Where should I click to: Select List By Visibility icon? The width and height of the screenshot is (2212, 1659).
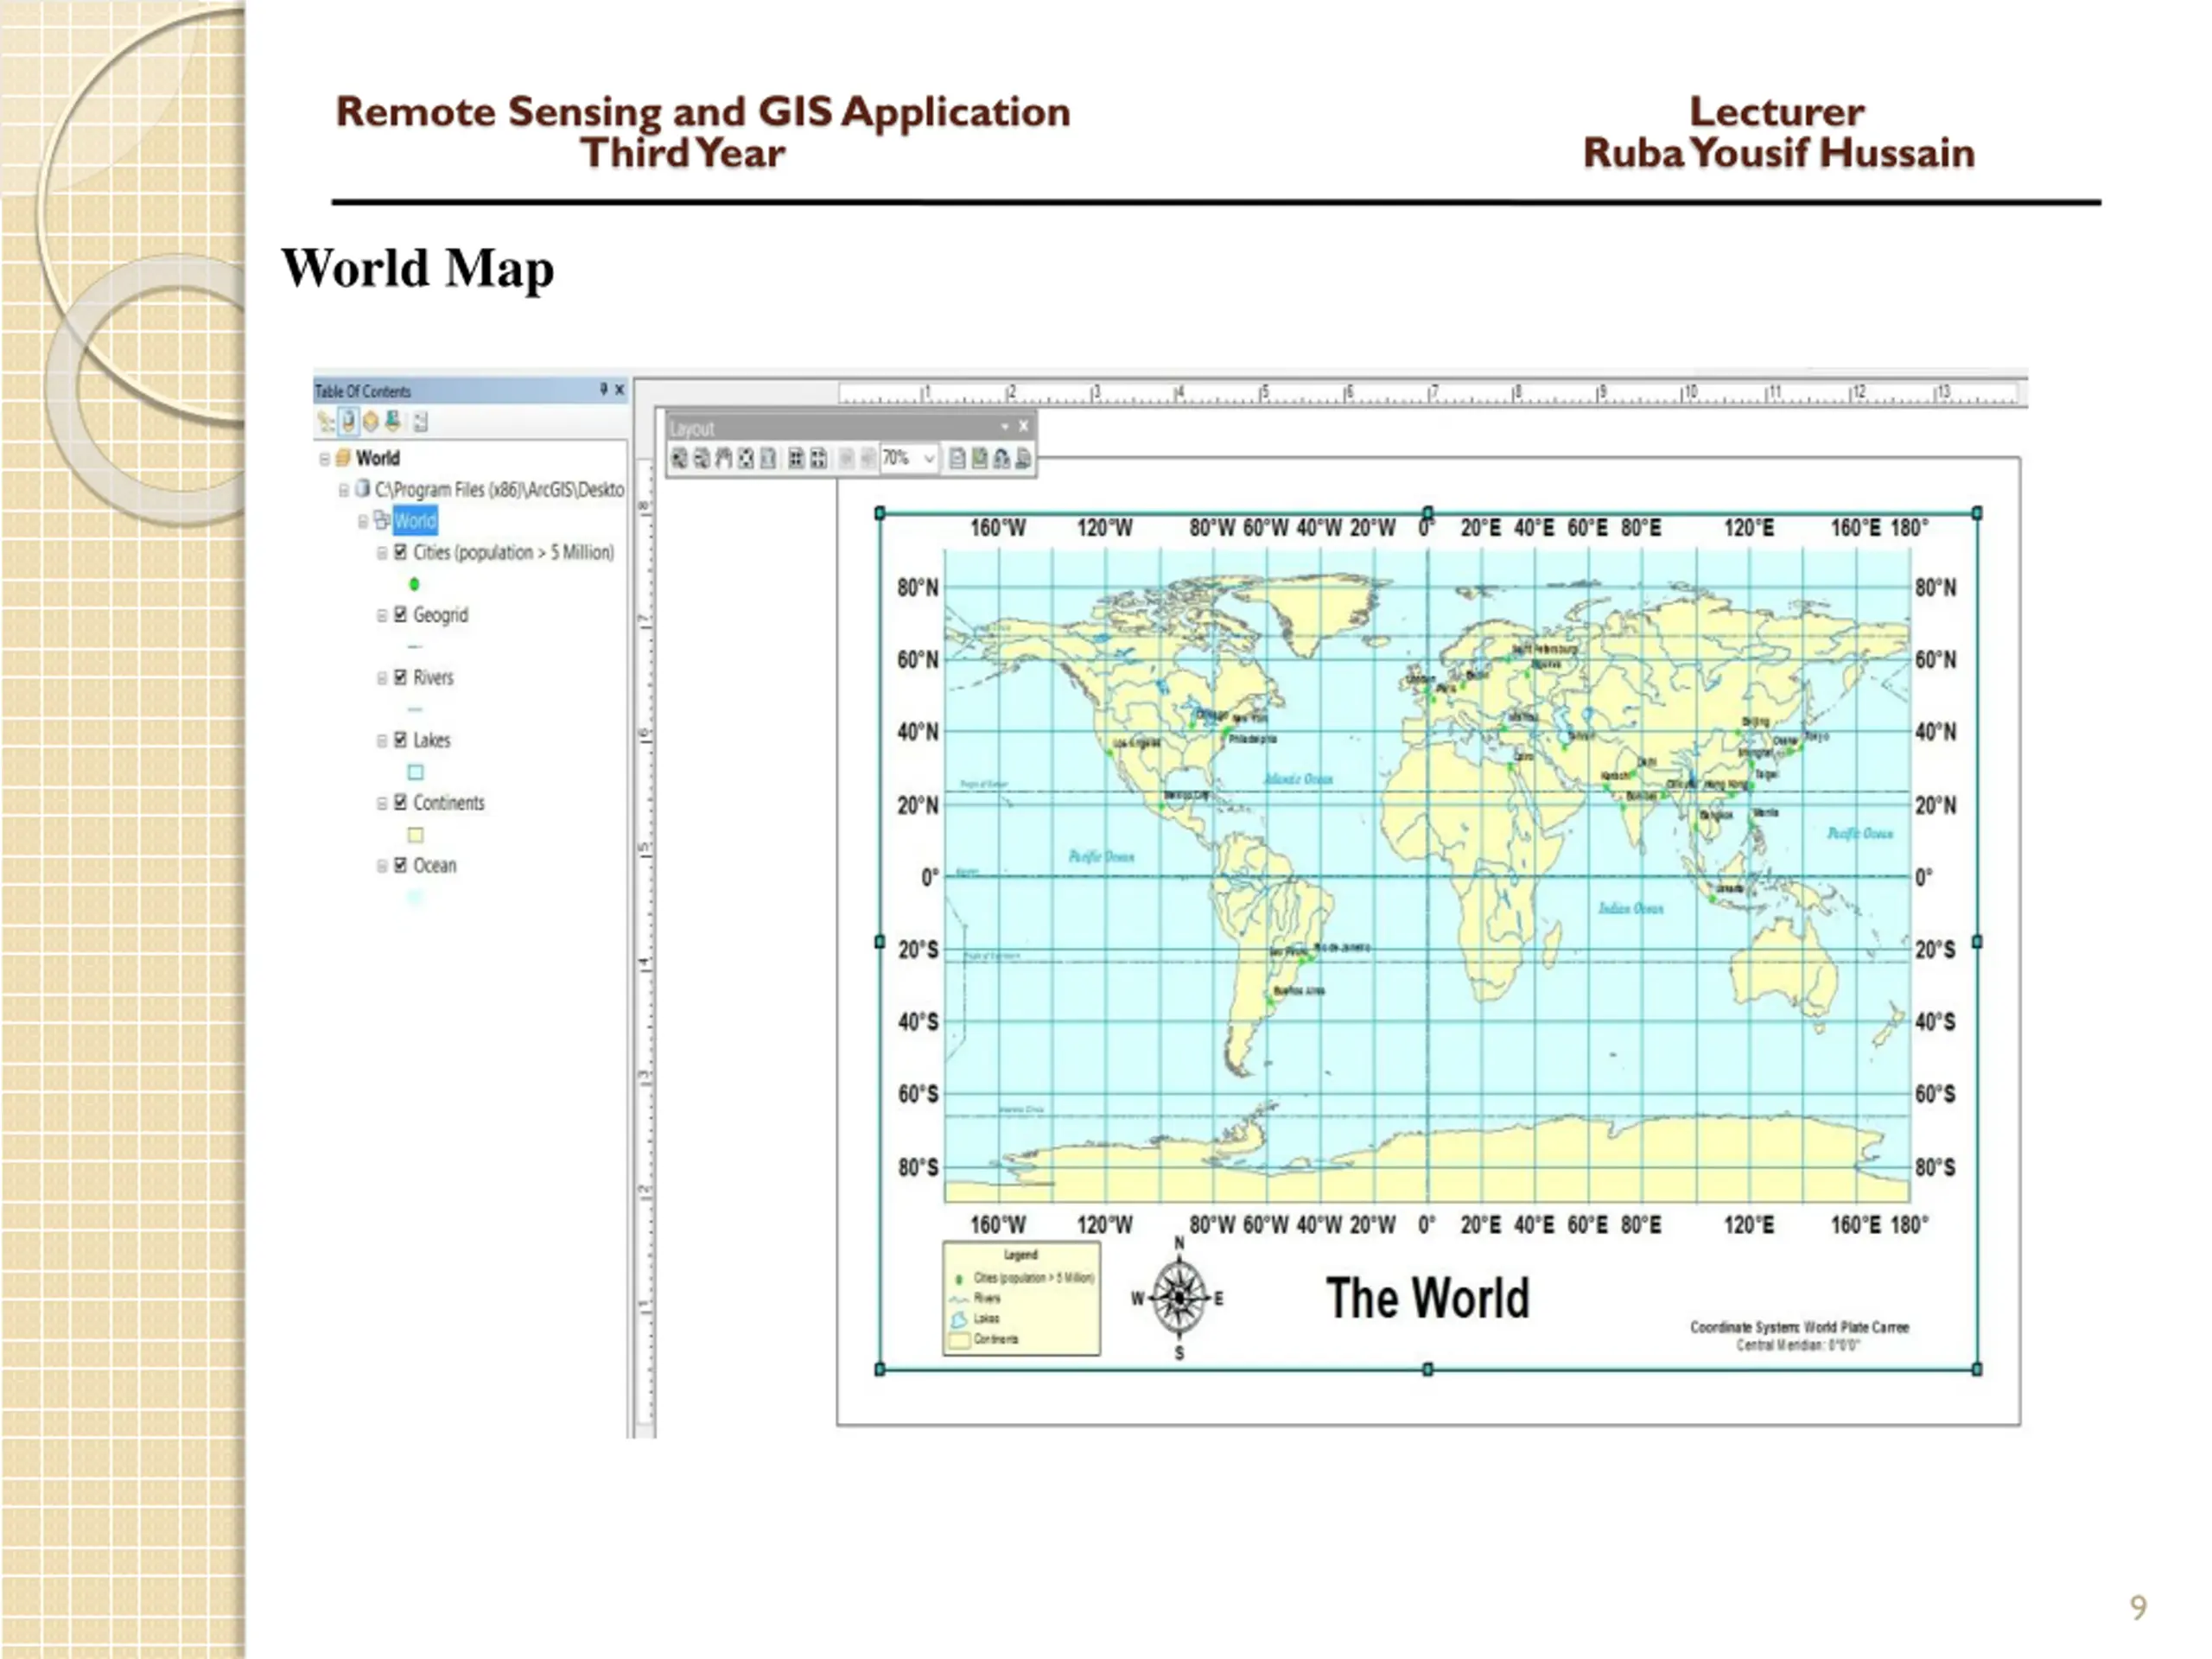pyautogui.click(x=370, y=421)
